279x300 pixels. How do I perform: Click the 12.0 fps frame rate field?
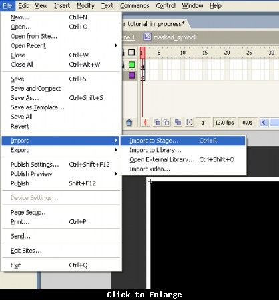(224, 123)
